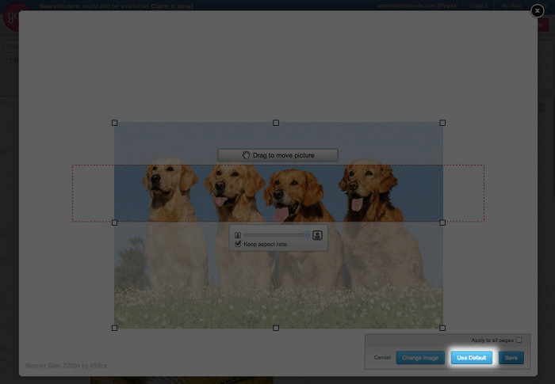Uncheck Keep aspect ratio
Viewport: 555px width, 384px height.
pyautogui.click(x=238, y=244)
